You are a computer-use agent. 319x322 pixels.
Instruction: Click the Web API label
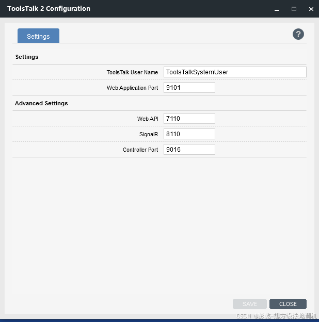148,119
